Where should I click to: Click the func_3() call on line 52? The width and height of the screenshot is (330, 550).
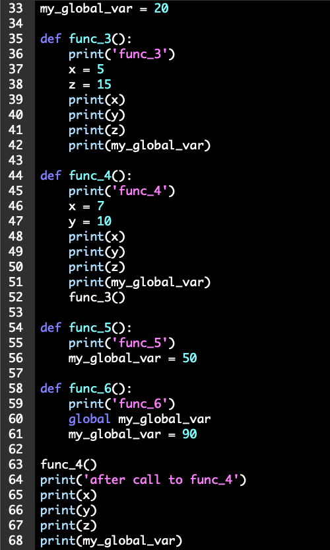tap(97, 297)
